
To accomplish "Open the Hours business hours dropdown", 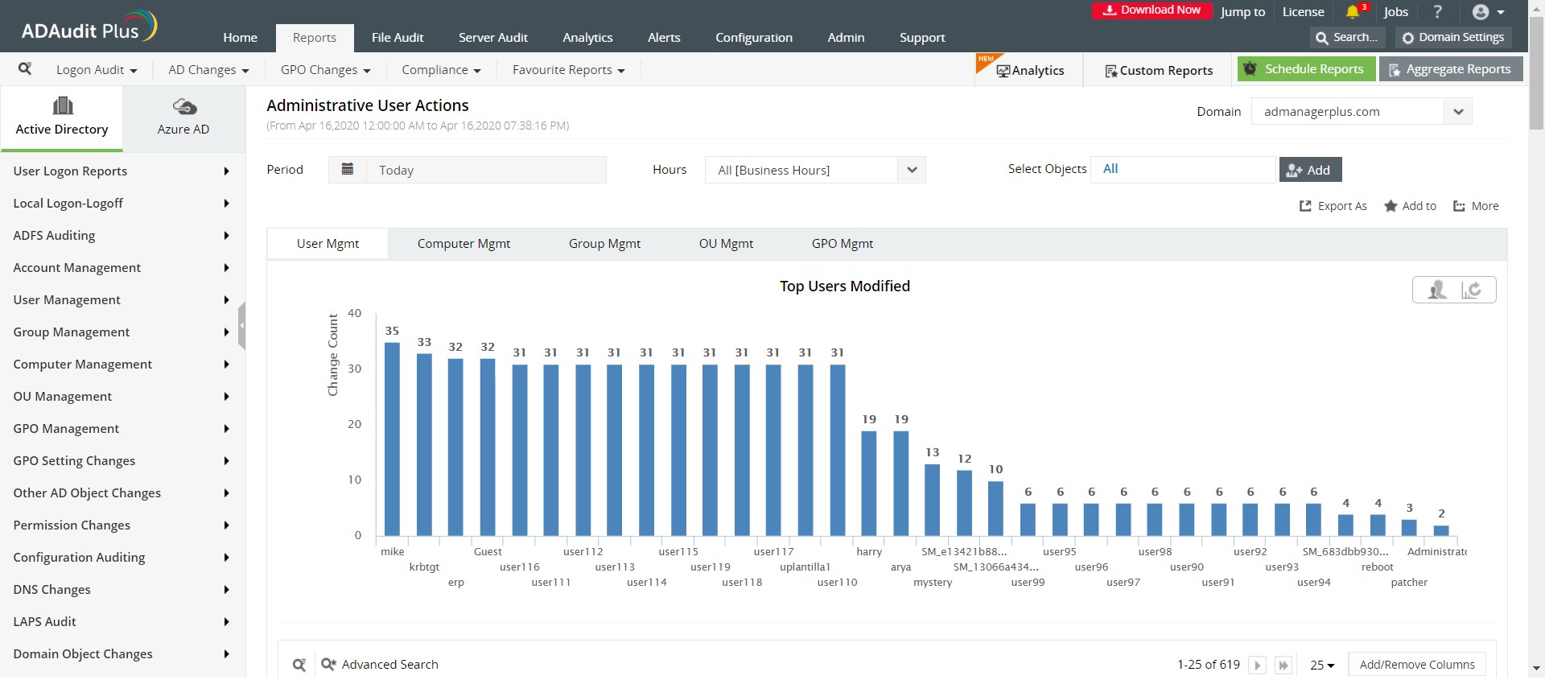I will (911, 170).
